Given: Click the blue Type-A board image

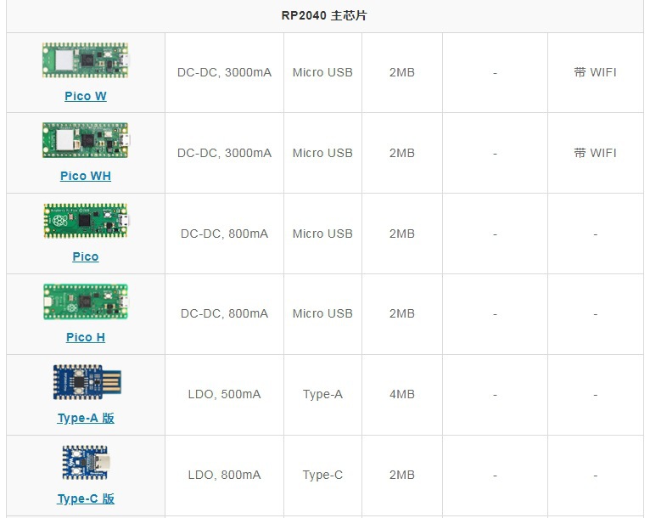Looking at the screenshot, I should pos(87,382).
